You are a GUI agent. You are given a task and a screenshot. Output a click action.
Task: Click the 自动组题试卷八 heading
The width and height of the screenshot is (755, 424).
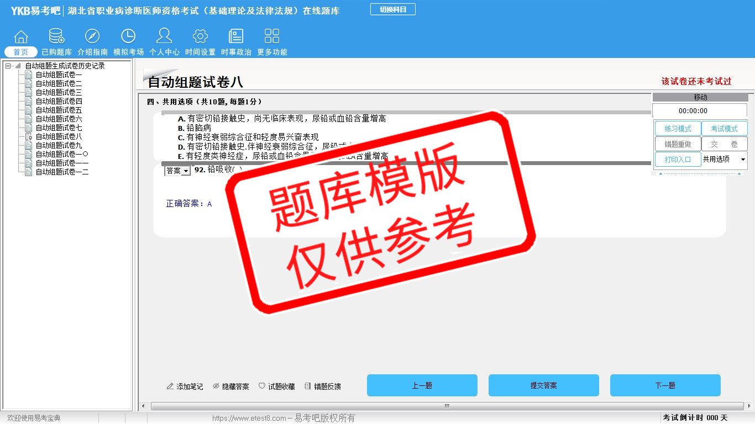195,82
